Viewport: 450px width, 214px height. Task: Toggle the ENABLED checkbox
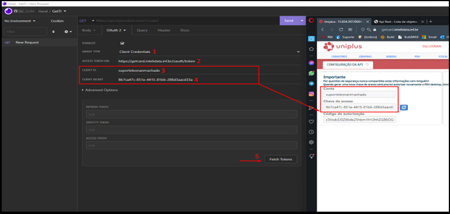122,43
